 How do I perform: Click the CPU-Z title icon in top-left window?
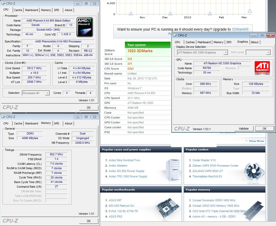(3, 3)
